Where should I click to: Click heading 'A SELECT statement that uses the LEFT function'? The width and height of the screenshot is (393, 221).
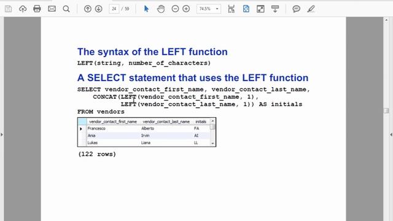(193, 78)
